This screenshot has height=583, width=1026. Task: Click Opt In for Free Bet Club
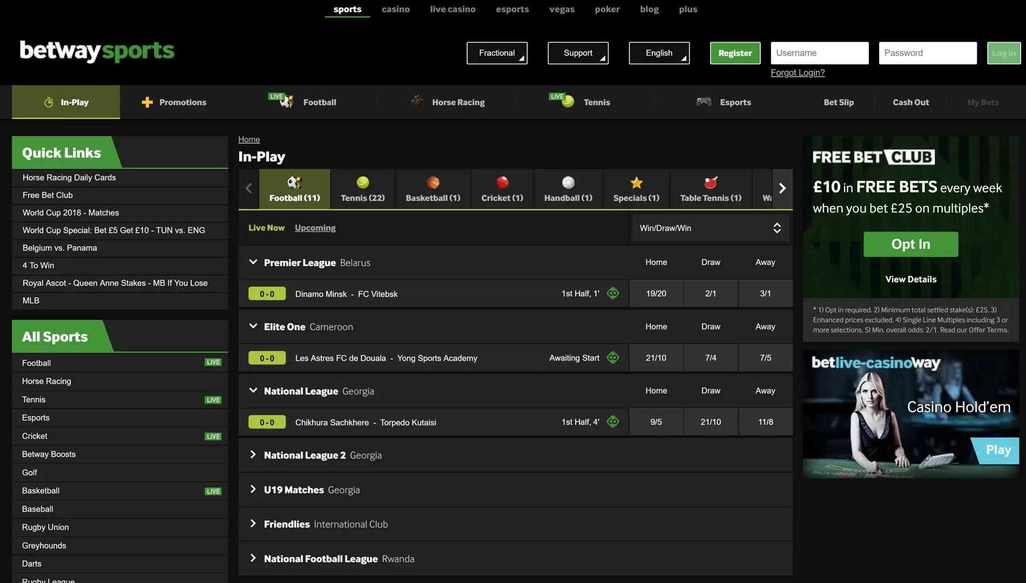(910, 244)
